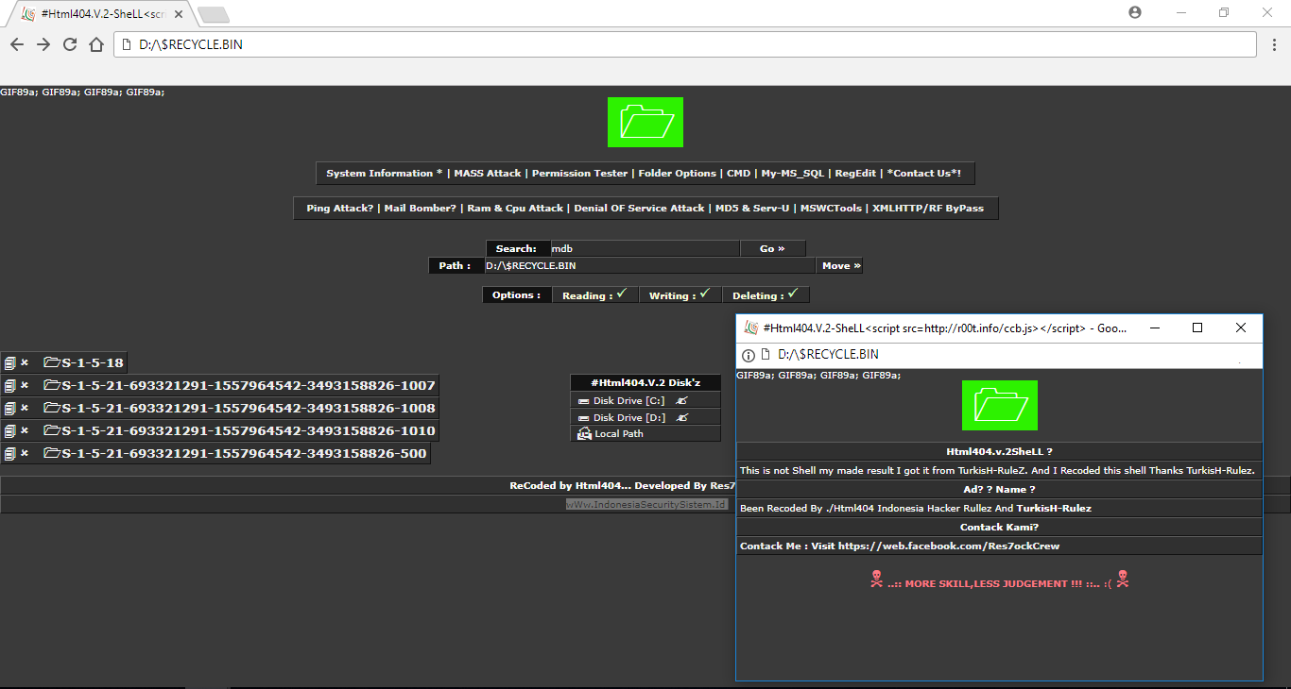Select CMD in the menu bar
The image size is (1291, 689).
click(739, 174)
